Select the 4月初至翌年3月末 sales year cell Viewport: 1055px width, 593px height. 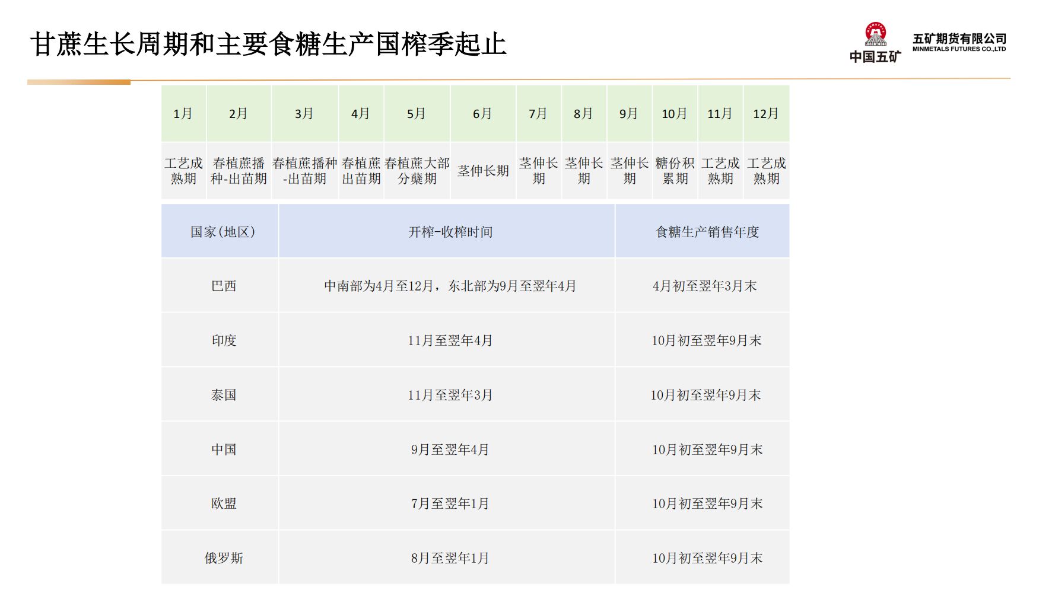(705, 286)
